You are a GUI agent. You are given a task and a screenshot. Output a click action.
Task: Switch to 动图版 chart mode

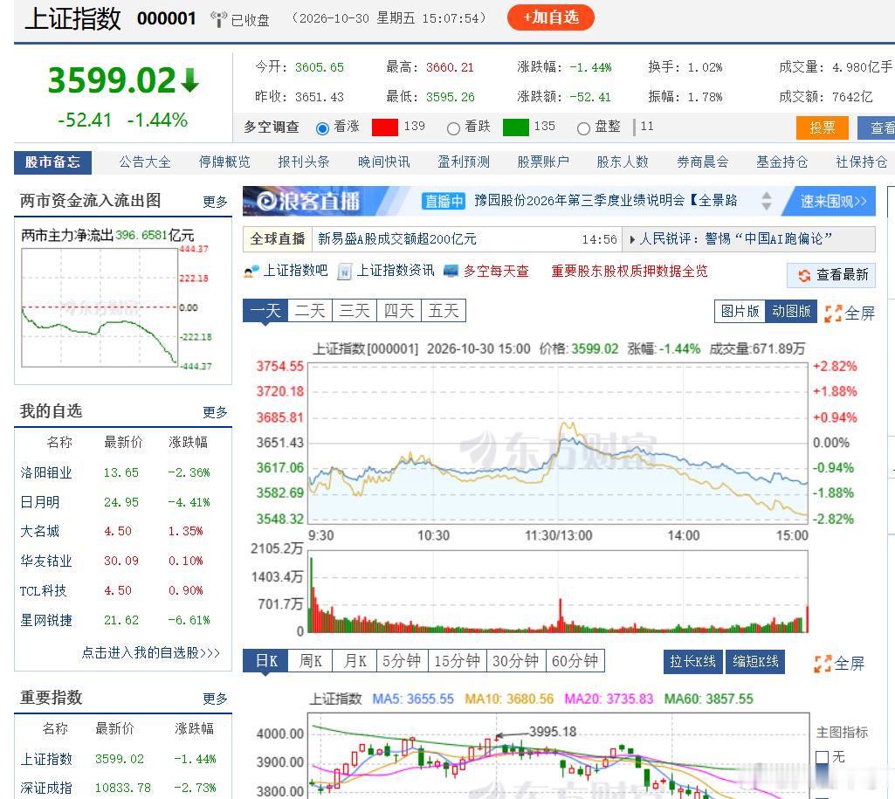791,311
